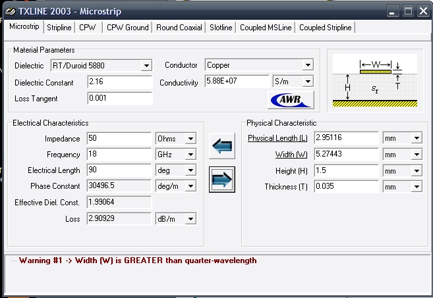433x298 pixels.
Task: Click the Height (H) input field
Action: pyautogui.click(x=347, y=170)
